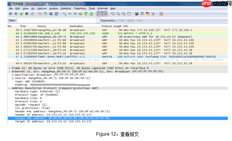232x141 pixels.
Task: Open the Help menu
Action: coord(113,8)
